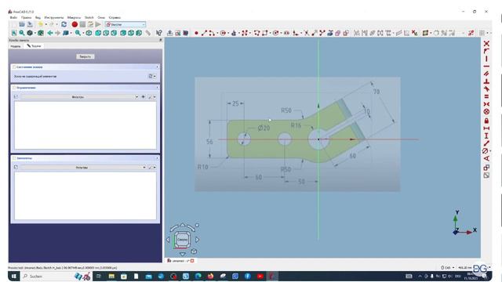Apply the Horizontal constraint icon
The image size is (502, 282).
[486, 66]
